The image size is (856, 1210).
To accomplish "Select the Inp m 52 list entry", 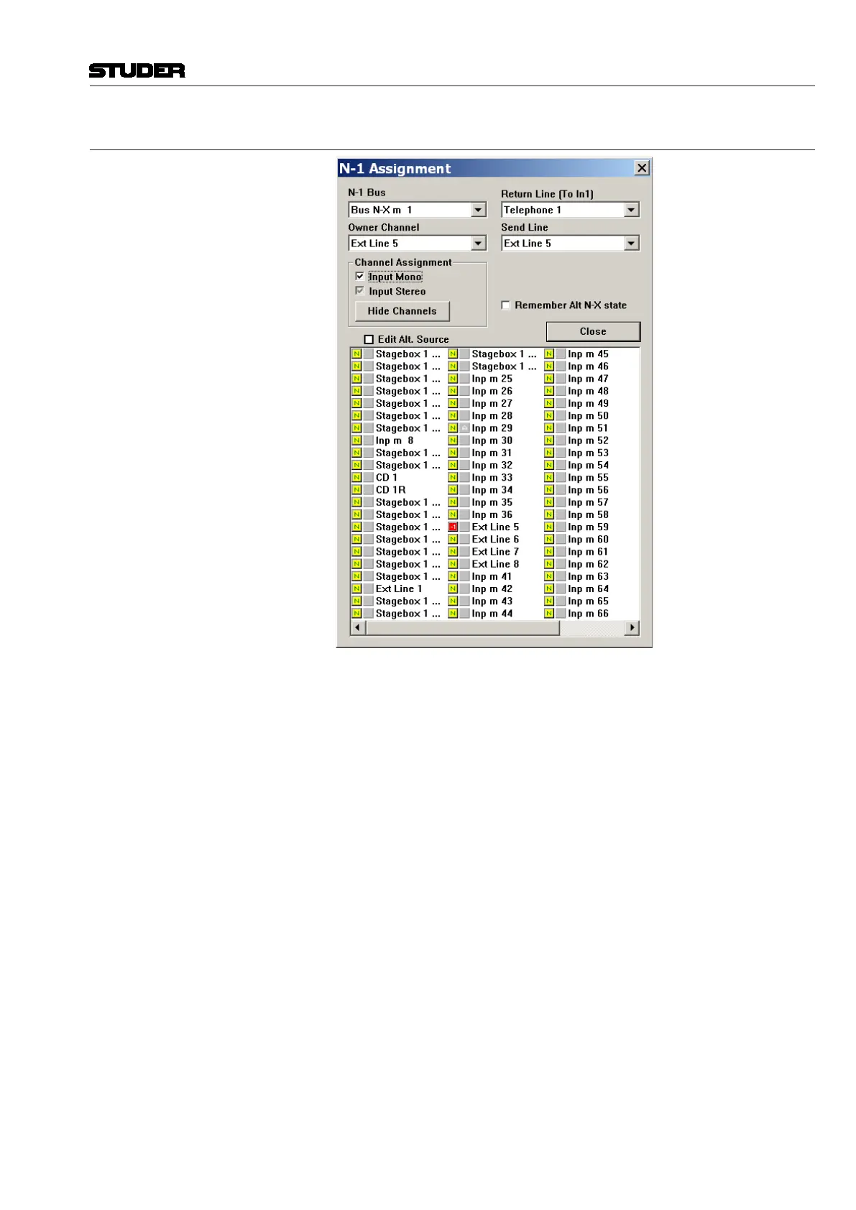I will point(588,440).
